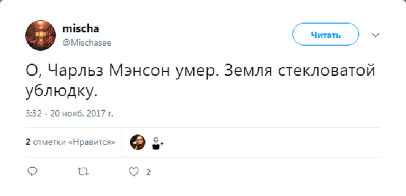Follow the account with the Читать button

(x=326, y=34)
